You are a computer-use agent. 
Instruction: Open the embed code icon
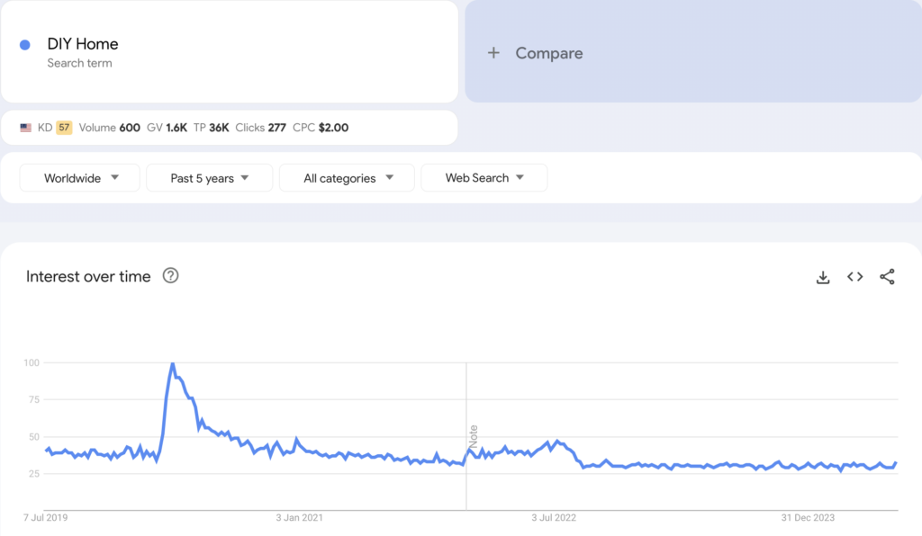(854, 277)
